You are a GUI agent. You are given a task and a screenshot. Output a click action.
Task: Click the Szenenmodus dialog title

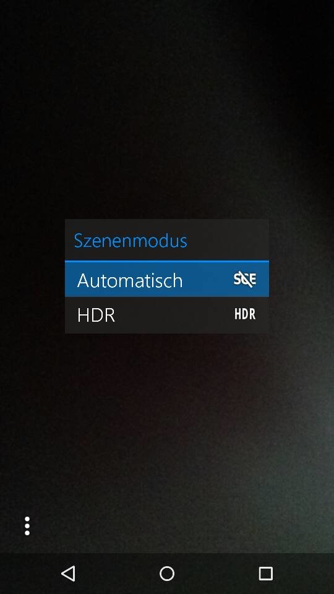click(x=131, y=241)
